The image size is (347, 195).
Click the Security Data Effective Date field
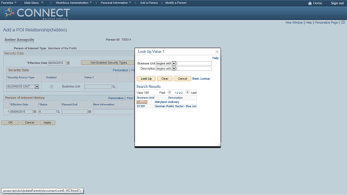pyautogui.click(x=57, y=63)
